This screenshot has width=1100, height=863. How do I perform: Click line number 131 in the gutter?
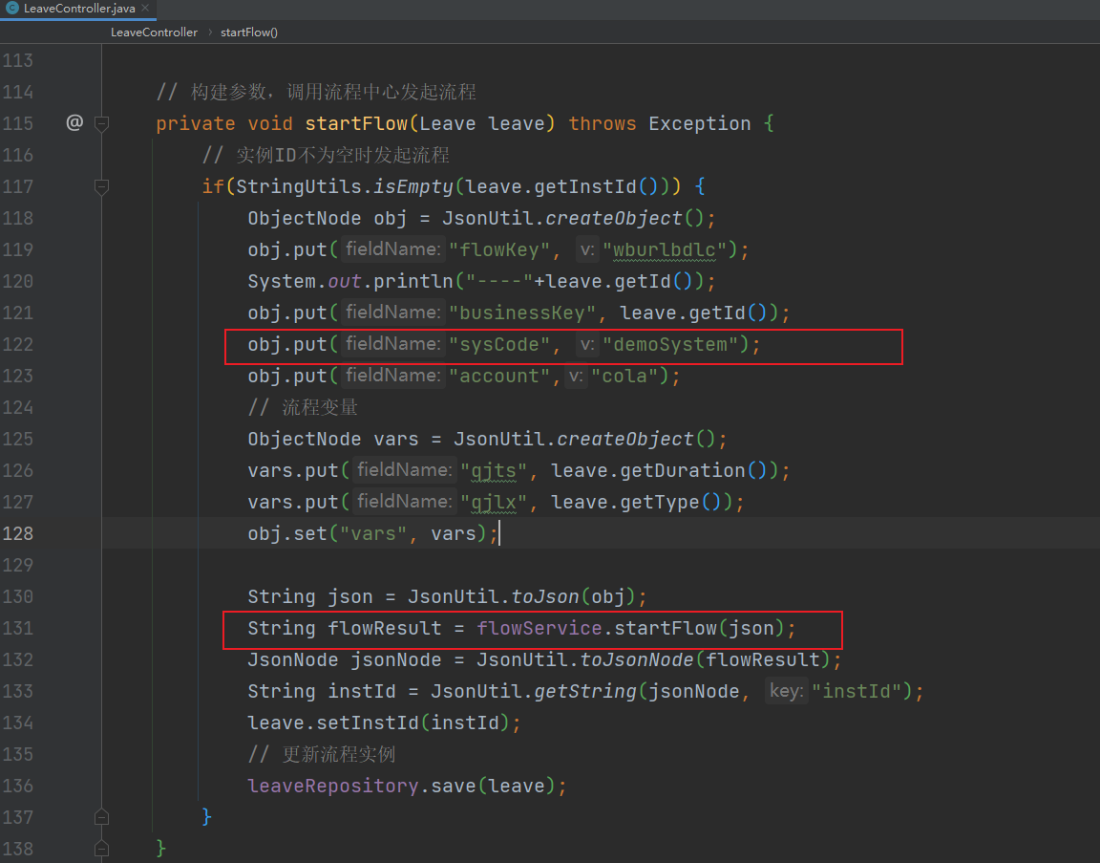19,628
